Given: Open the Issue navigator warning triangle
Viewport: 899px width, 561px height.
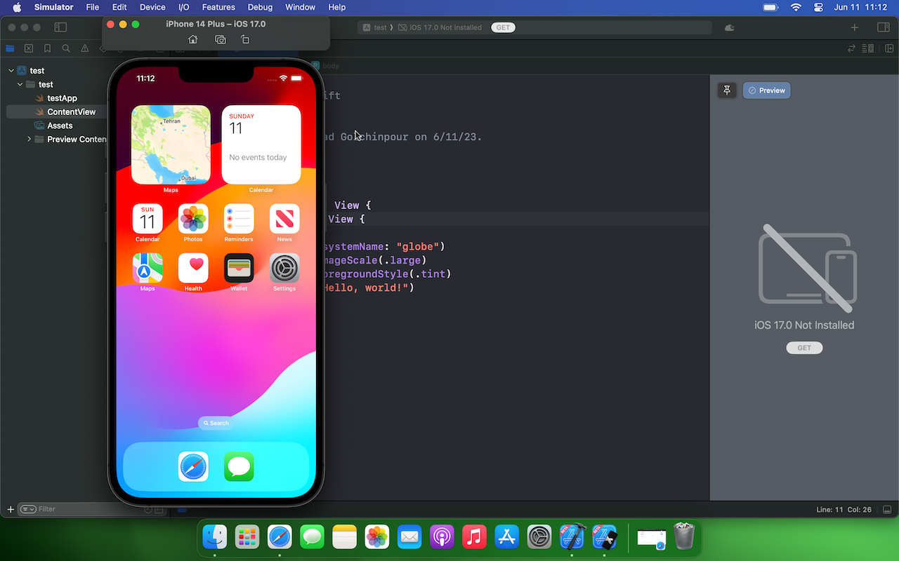Looking at the screenshot, I should tap(84, 48).
